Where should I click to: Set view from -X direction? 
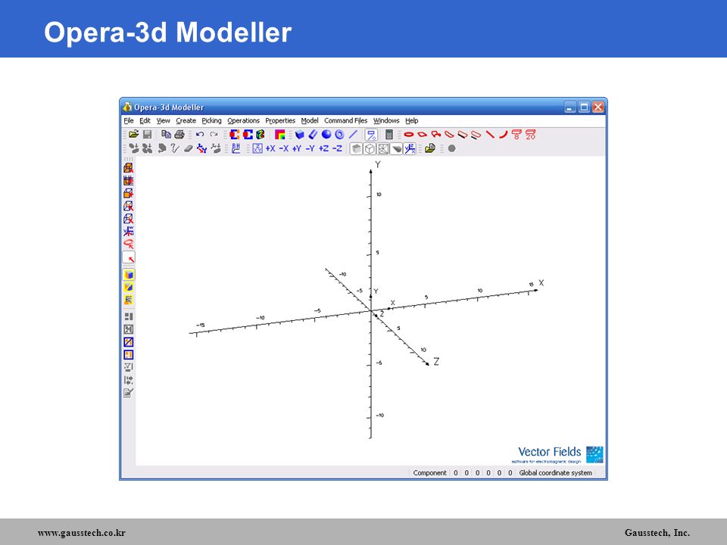pos(284,148)
